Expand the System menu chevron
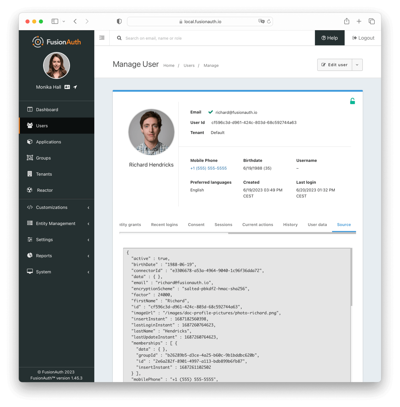The image size is (400, 407). tap(88, 272)
